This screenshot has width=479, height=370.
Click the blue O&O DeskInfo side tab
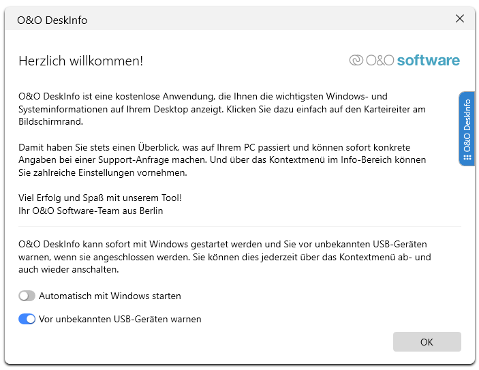pyautogui.click(x=467, y=129)
